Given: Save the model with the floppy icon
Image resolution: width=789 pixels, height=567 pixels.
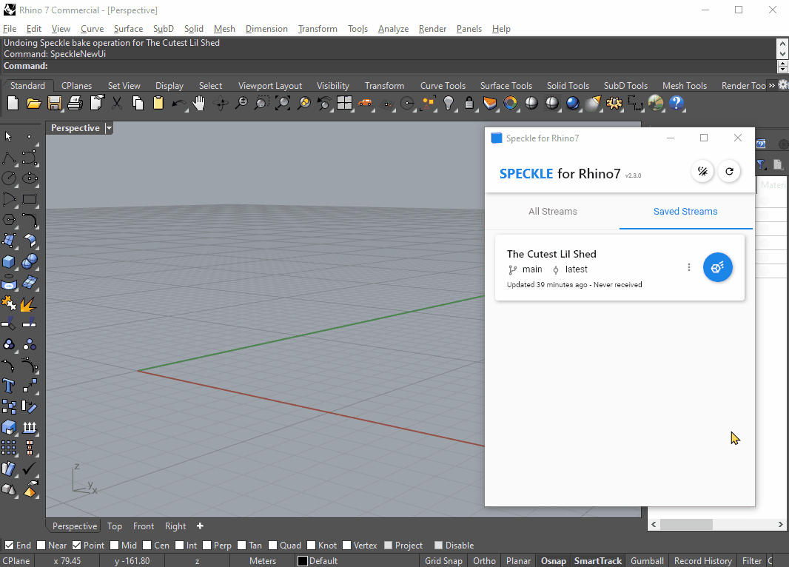Looking at the screenshot, I should pyautogui.click(x=54, y=104).
